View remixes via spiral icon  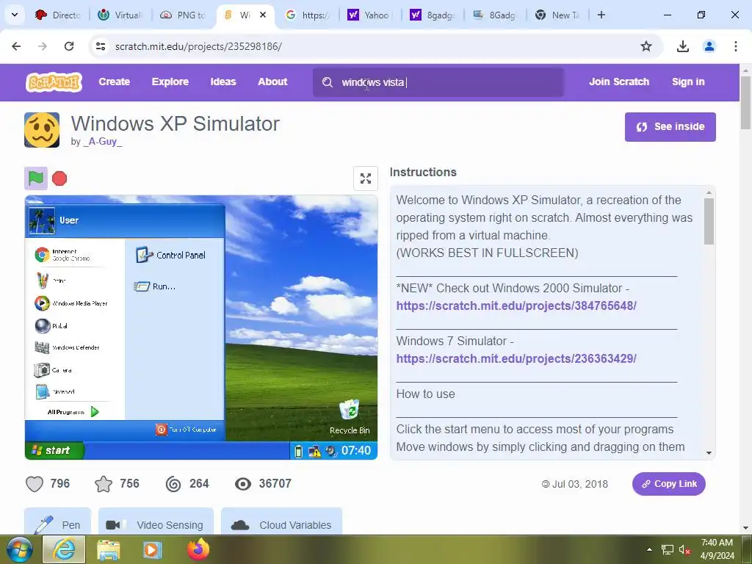pos(173,483)
